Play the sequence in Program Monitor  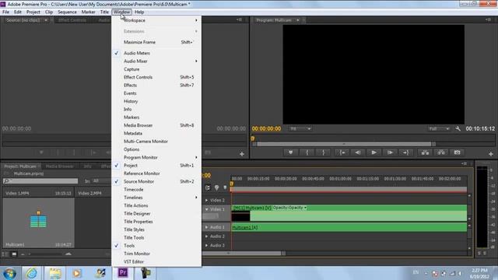pos(373,152)
